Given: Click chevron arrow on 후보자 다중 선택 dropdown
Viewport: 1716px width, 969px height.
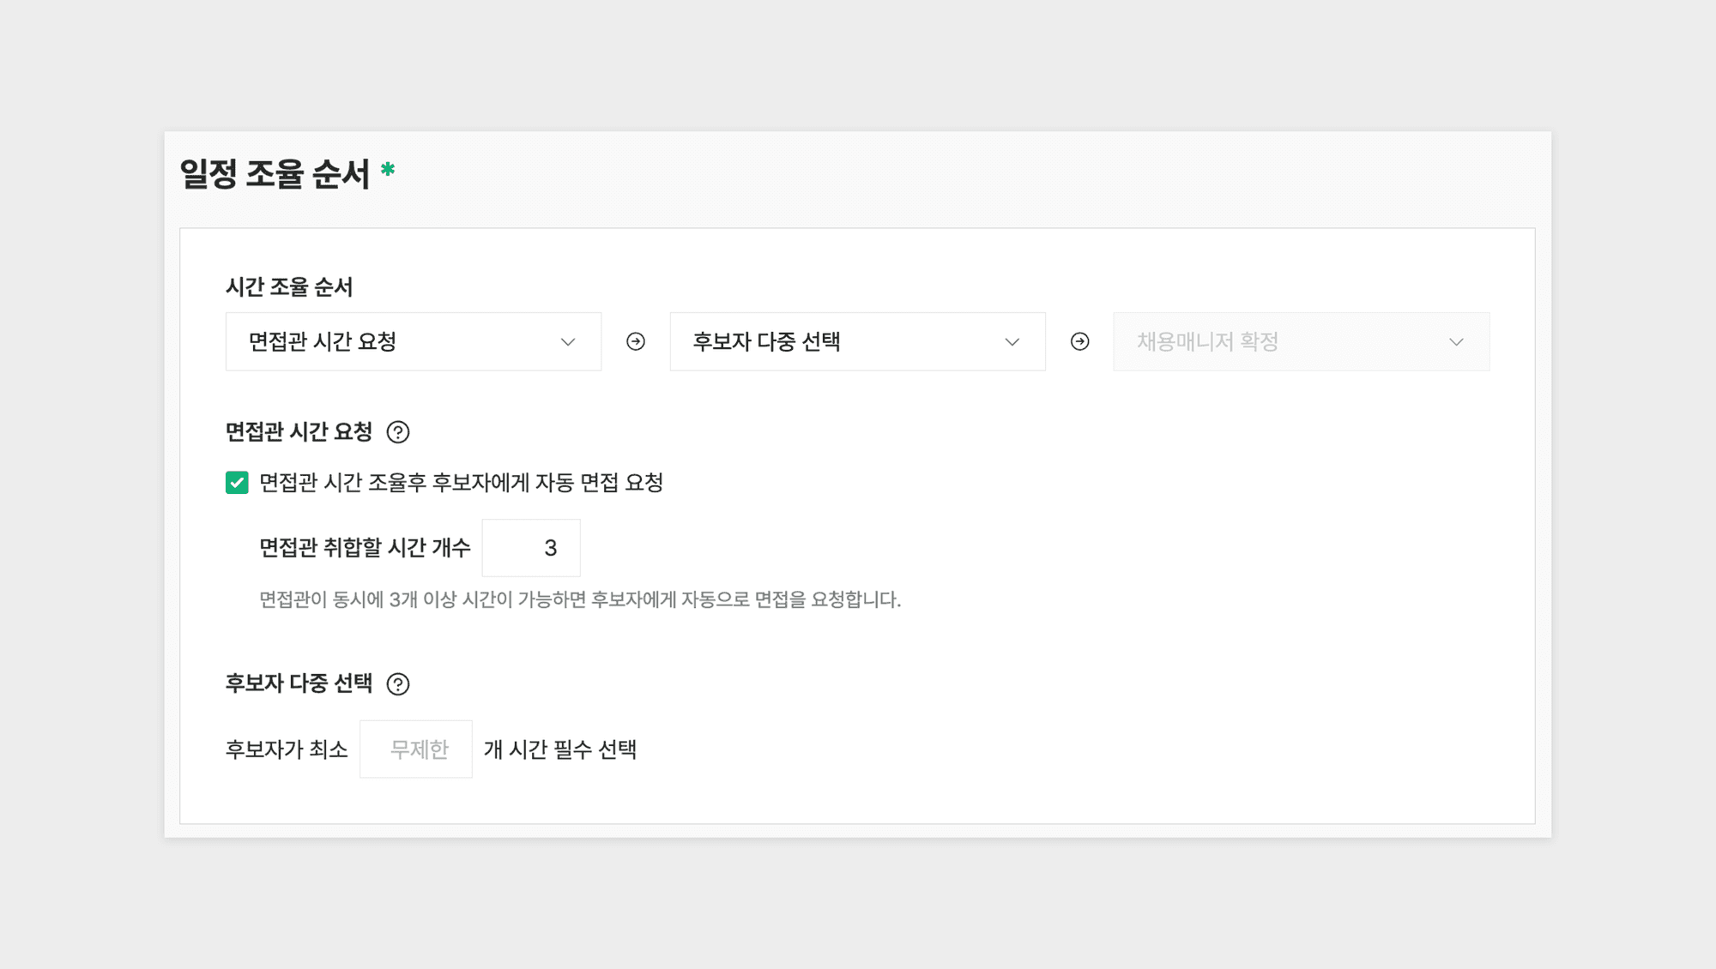Looking at the screenshot, I should click(x=1012, y=342).
